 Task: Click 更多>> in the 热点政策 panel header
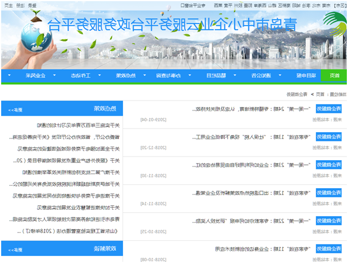click(15, 110)
